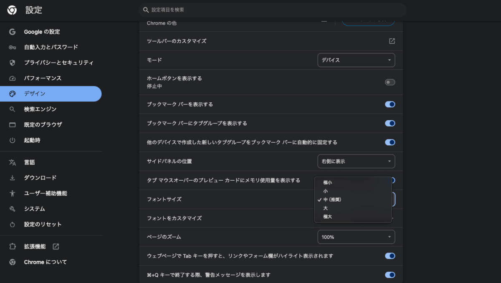Click the Google G icon in sidebar
Screen dimensions: 501x283
point(12,32)
